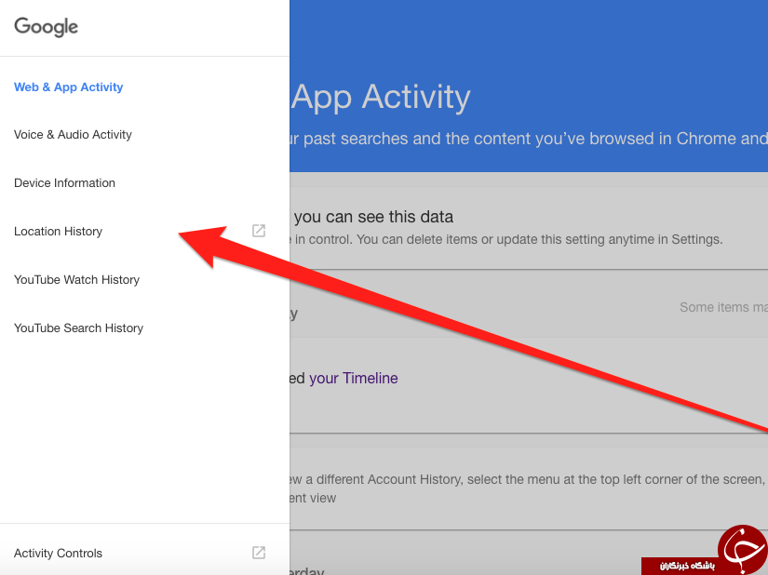Open YouTube Search History

click(79, 328)
